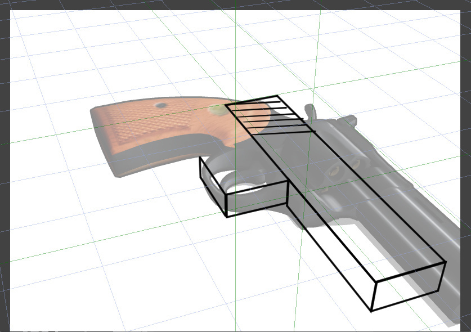Screen dimensions: 471x332
Task: Click the hatched top face of the drawn box
Action: tap(269, 115)
